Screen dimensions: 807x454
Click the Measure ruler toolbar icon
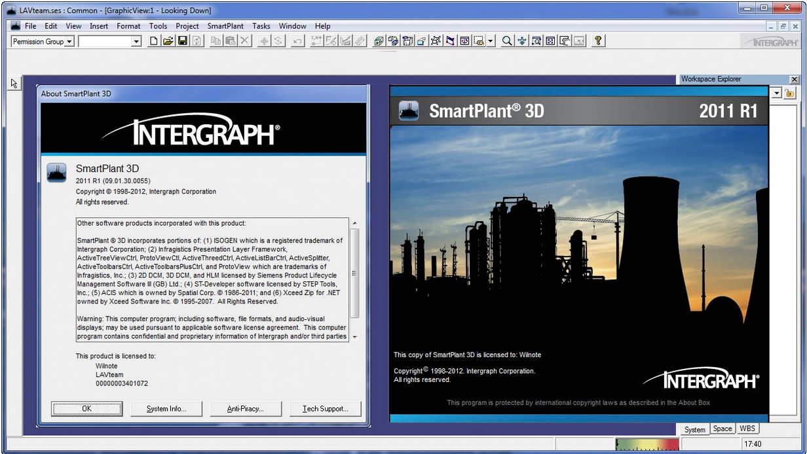click(x=360, y=41)
